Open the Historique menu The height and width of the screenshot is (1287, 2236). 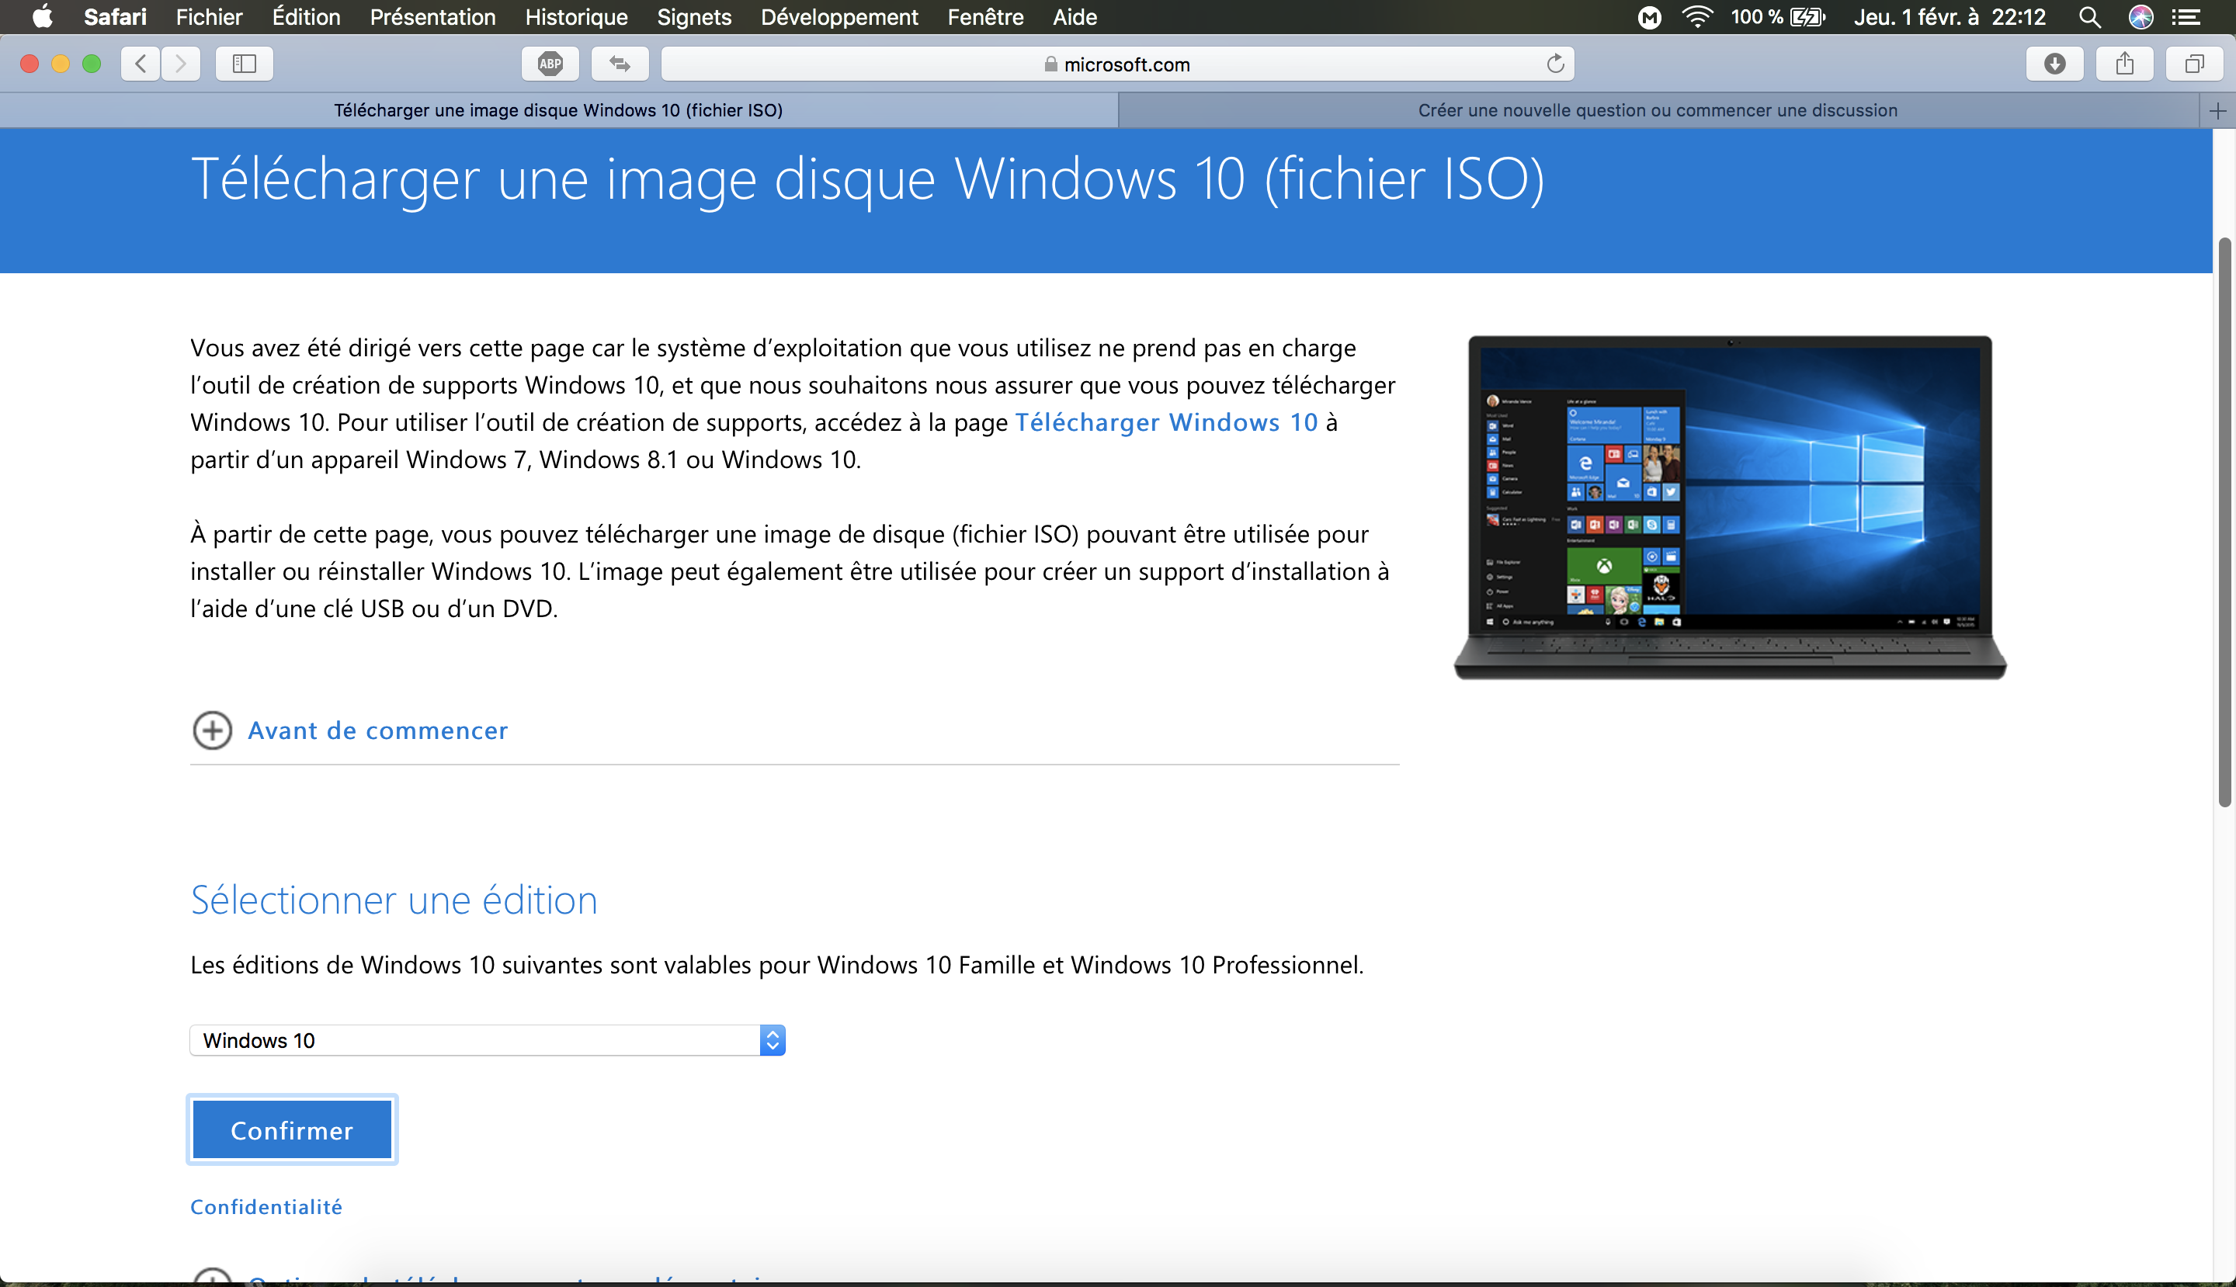coord(575,17)
